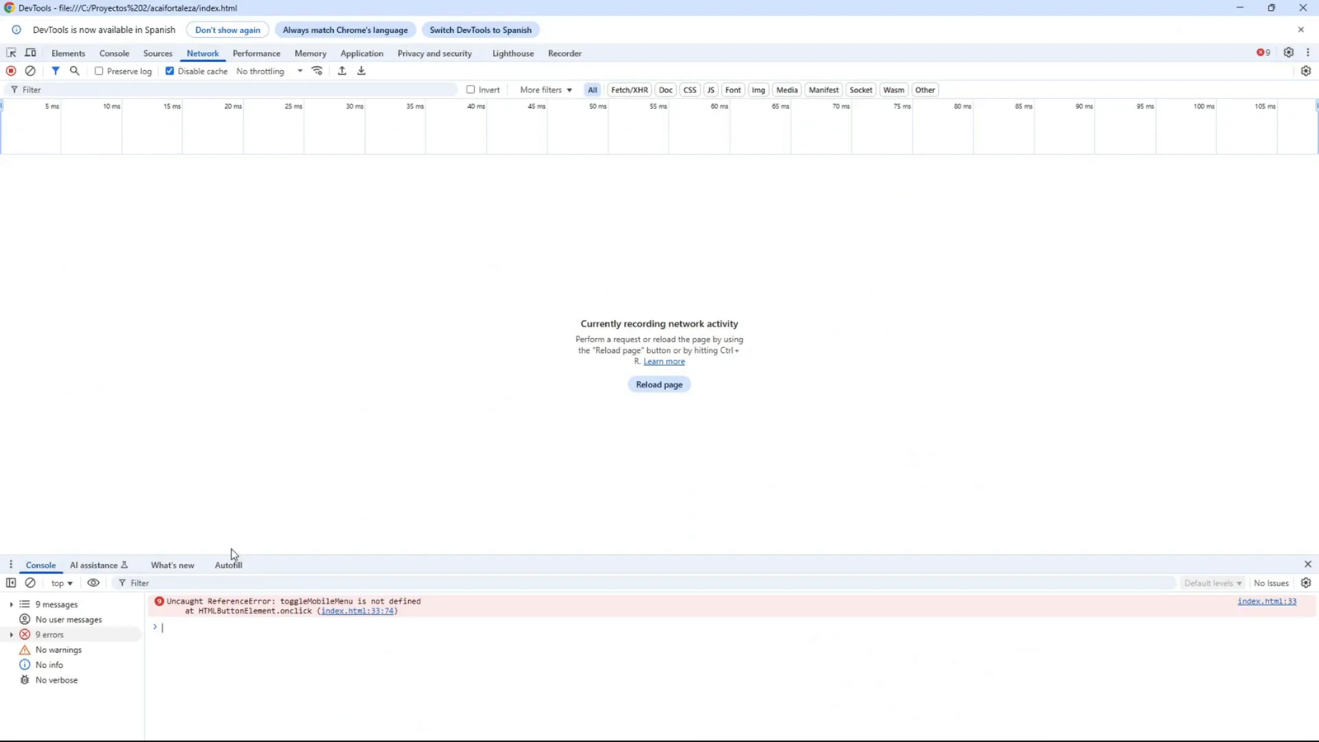Enable Preserve log
The width and height of the screenshot is (1319, 742).
[x=98, y=71]
